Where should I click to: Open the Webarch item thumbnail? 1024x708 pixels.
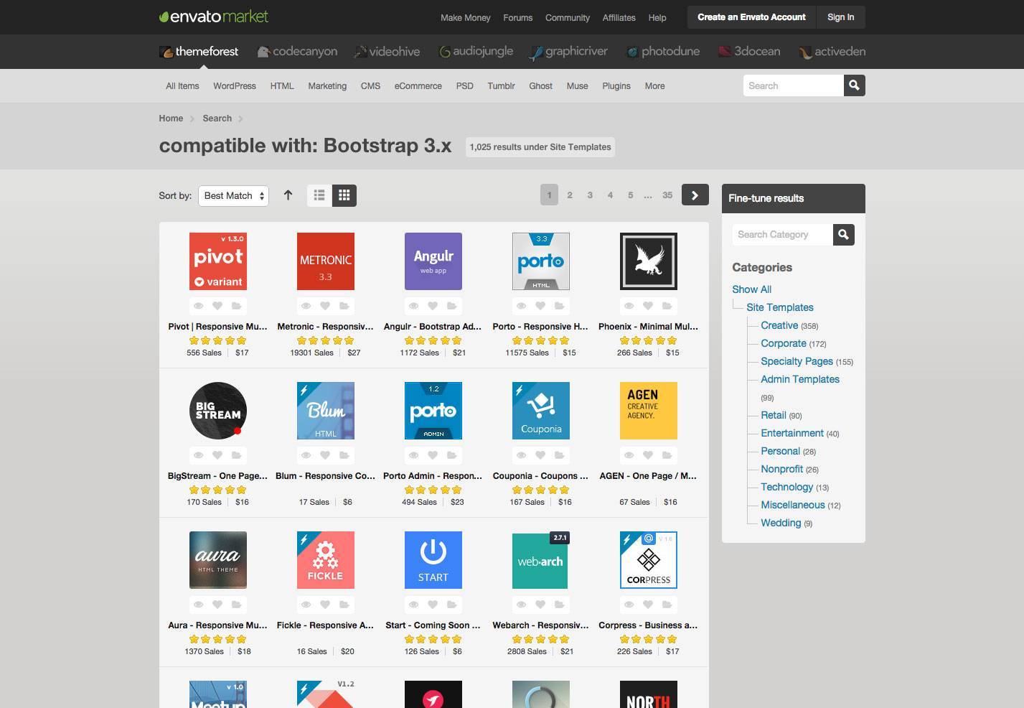coord(541,560)
